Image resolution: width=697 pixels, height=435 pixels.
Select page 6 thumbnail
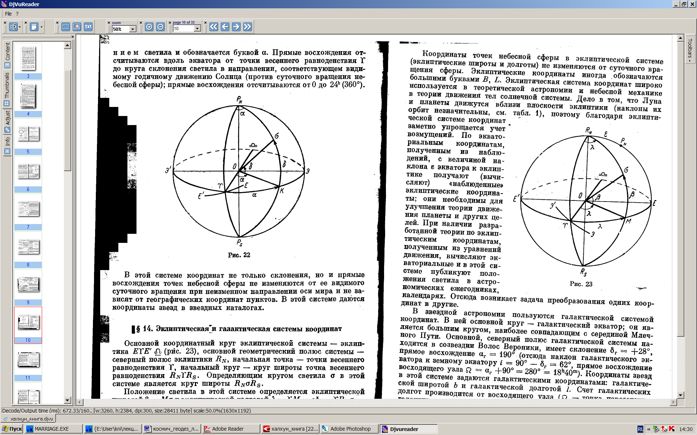28,174
